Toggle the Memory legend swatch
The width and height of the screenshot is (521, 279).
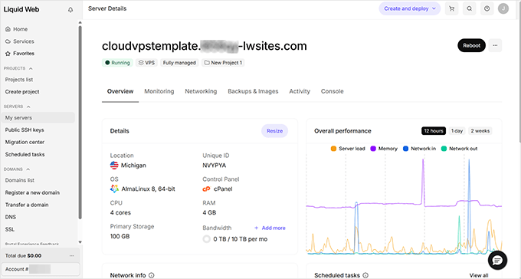(x=373, y=149)
